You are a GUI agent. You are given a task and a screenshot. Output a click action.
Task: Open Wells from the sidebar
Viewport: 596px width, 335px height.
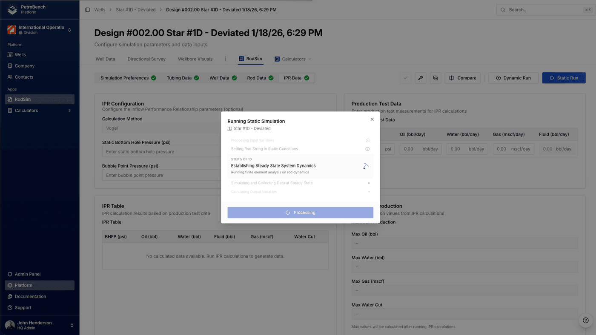click(x=20, y=55)
